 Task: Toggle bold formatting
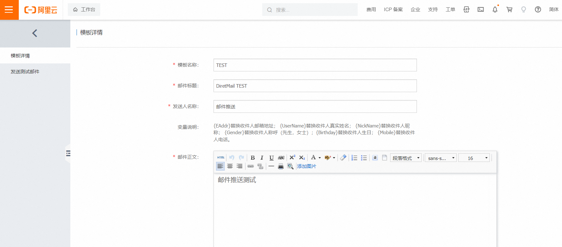click(253, 157)
